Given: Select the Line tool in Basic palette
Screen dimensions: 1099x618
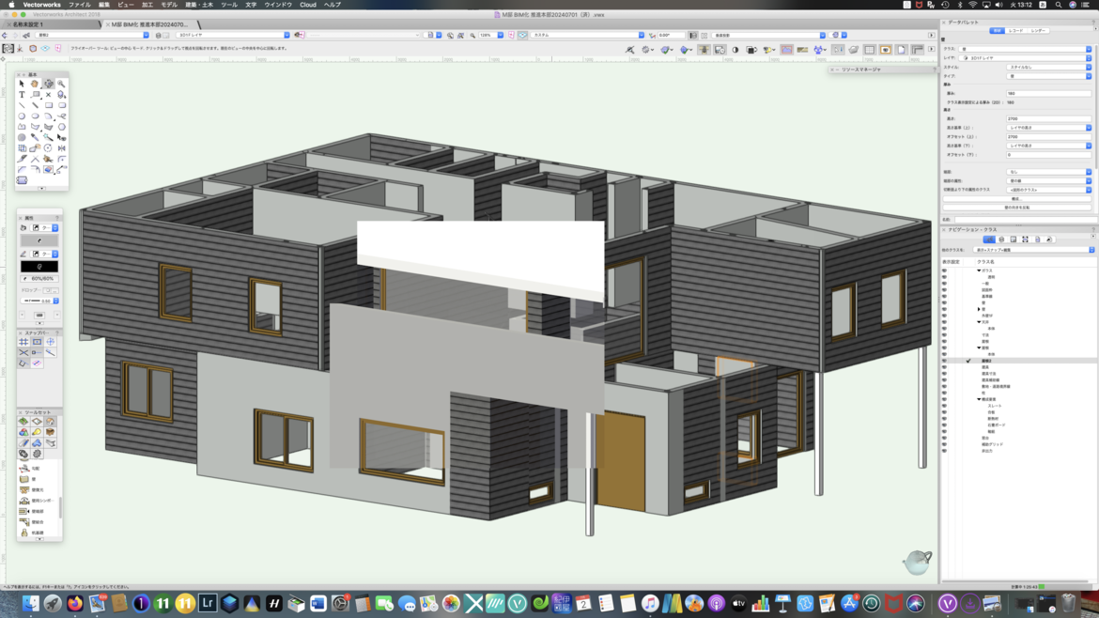Looking at the screenshot, I should 22,106.
